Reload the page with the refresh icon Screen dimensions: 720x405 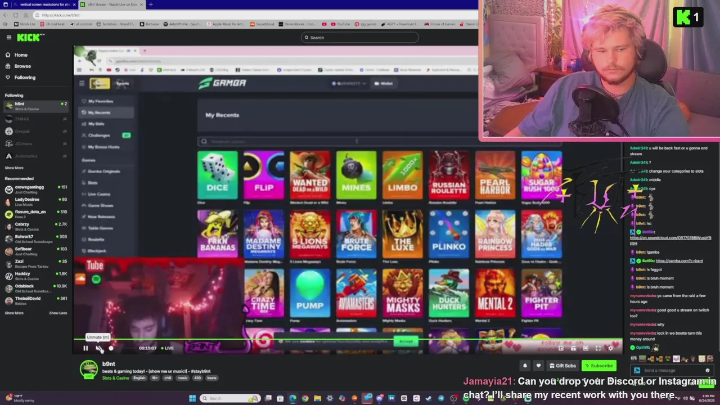tap(16, 15)
